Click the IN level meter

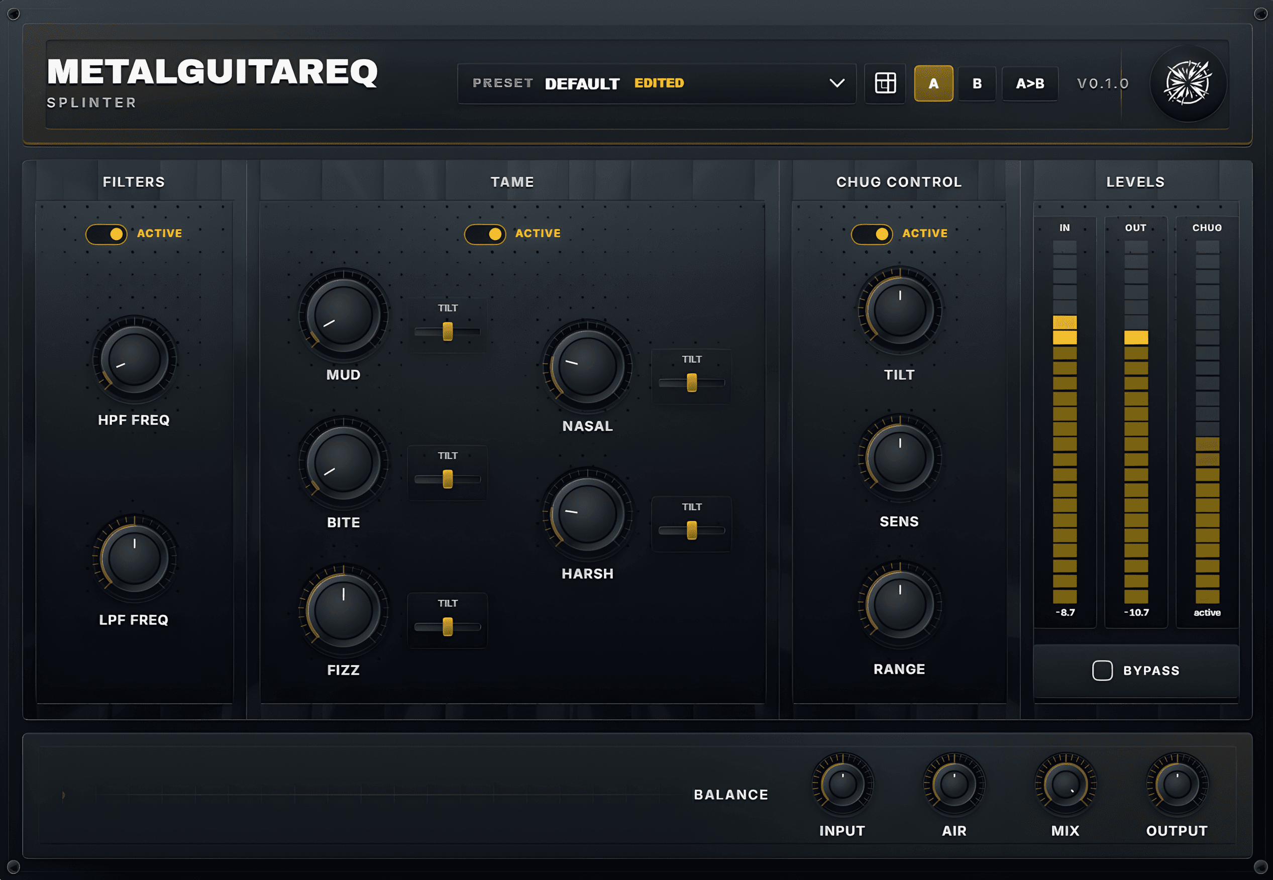tap(1065, 422)
